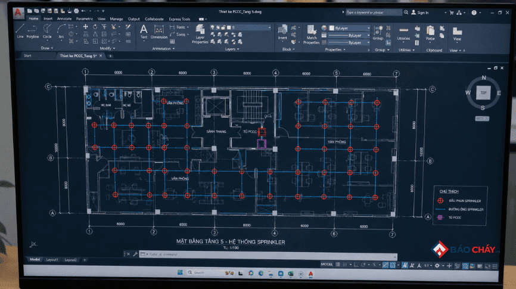Image resolution: width=516 pixels, height=289 pixels.
Task: Switch to the Layout1 tab
Action: (x=52, y=260)
